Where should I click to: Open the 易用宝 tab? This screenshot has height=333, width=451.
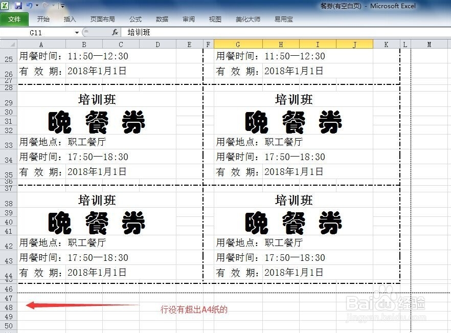tap(283, 19)
